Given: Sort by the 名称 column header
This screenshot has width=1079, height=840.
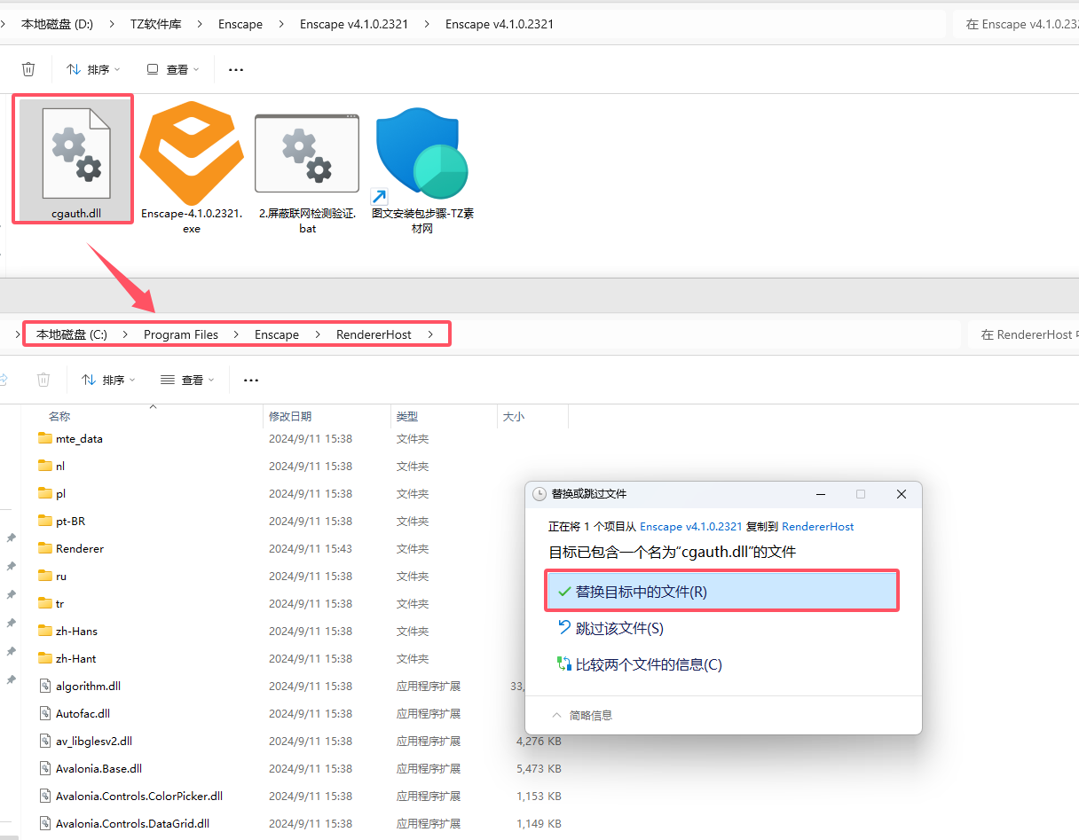Looking at the screenshot, I should pos(59,416).
